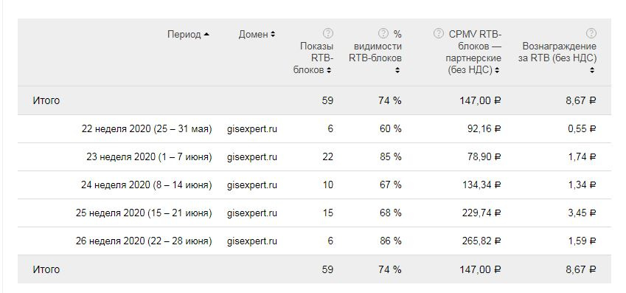Click question mark next to CPMV RTB-блоков
The height and width of the screenshot is (293, 626).
point(439,33)
